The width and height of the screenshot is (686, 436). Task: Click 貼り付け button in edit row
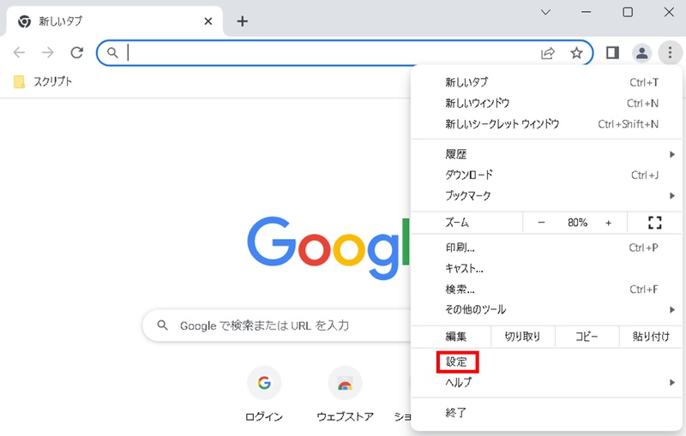tap(651, 337)
